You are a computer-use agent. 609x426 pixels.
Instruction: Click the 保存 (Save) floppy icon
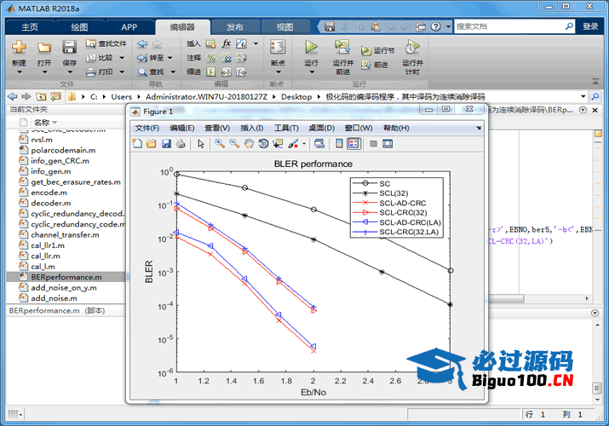[x=69, y=48]
